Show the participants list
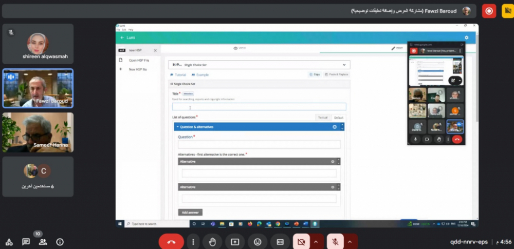514x249 pixels. 43,242
